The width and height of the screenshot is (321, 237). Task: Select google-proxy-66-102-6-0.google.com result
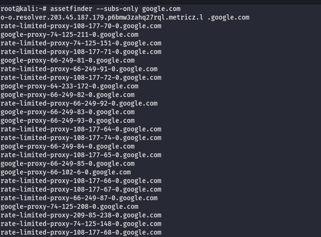click(x=66, y=172)
